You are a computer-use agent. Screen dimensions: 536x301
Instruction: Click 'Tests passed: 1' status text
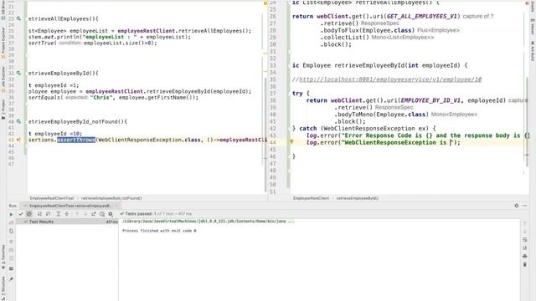pyautogui.click(x=141, y=214)
